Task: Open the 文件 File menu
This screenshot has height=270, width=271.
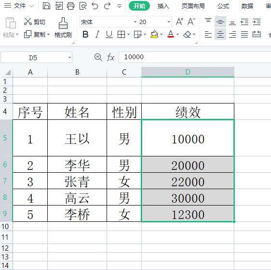Action: [19, 6]
